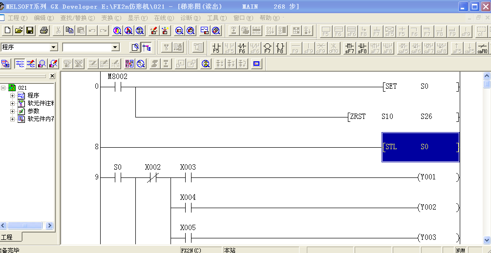Select the 程序 tree item

pyautogui.click(x=33, y=96)
